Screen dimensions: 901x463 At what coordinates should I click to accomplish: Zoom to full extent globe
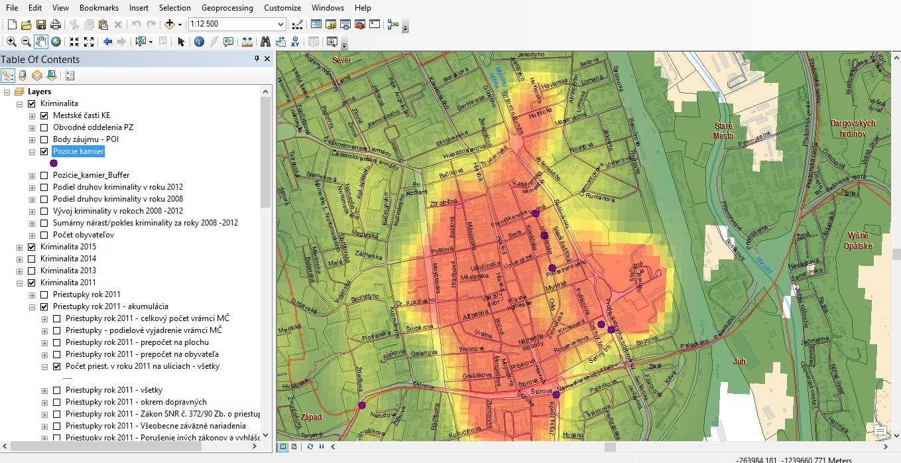click(x=56, y=42)
